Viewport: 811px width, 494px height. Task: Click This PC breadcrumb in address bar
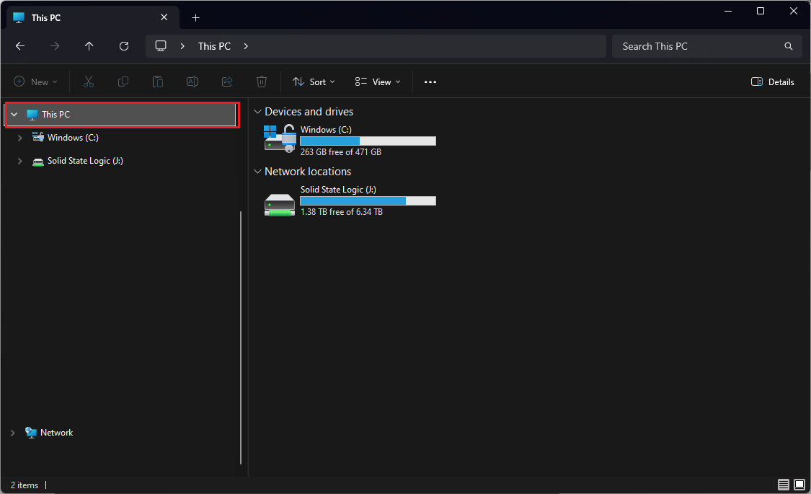214,46
